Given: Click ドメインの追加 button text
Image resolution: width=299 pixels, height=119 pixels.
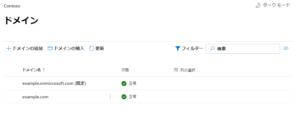Looking at the screenshot, I should click(x=28, y=49).
